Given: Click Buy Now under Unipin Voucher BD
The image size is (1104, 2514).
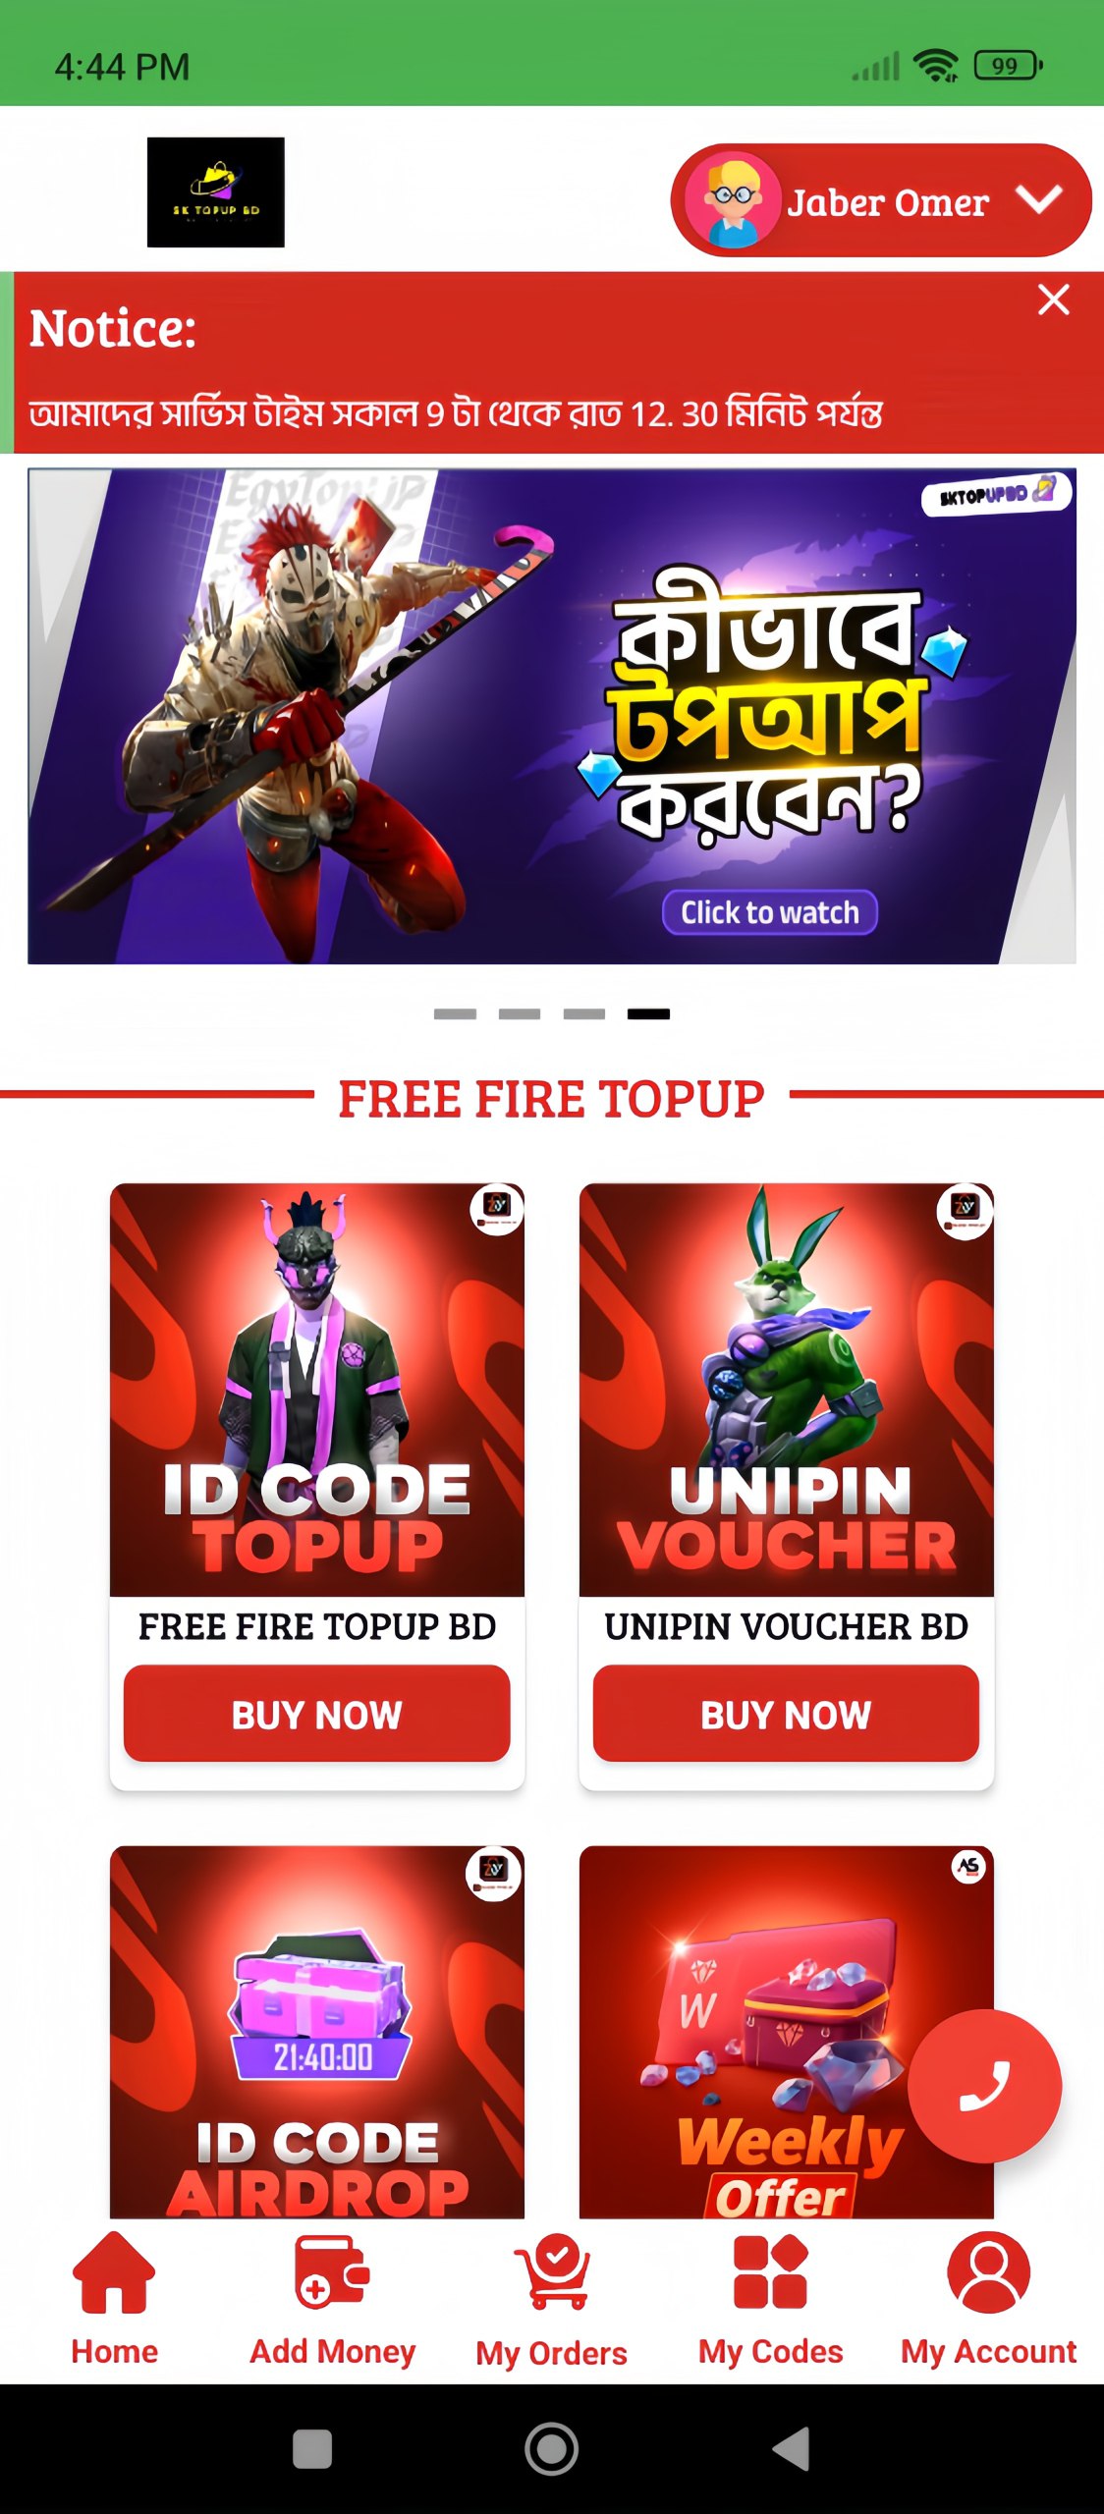Looking at the screenshot, I should click(x=787, y=1714).
